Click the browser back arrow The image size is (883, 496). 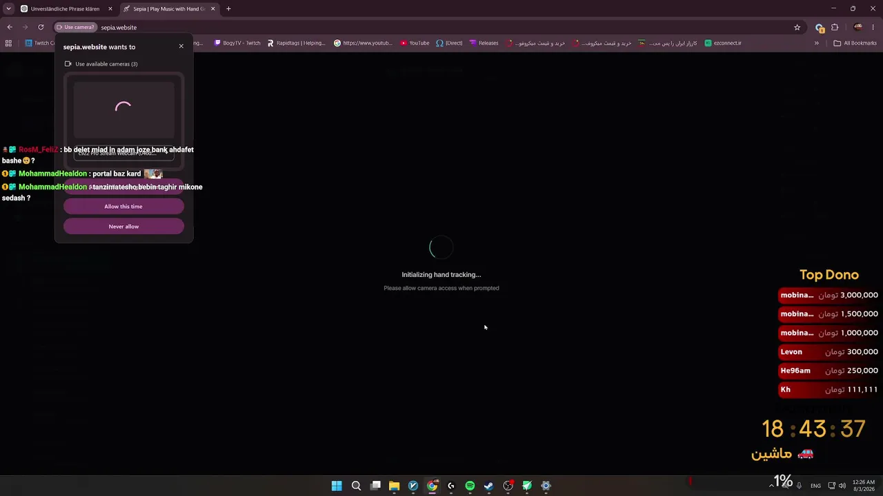pyautogui.click(x=10, y=28)
